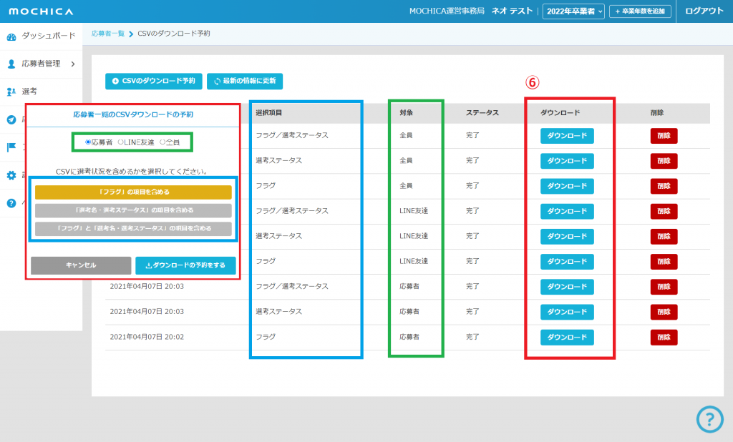Click the 選考 people icon in sidebar
Image resolution: width=733 pixels, height=442 pixels.
coord(11,92)
